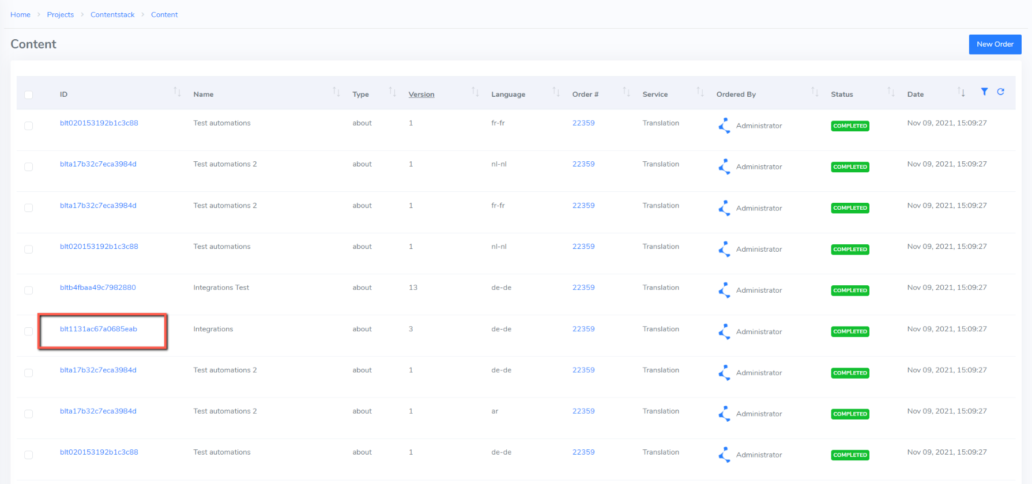Click the Status column header text
Screen dimensions: 1032x484
point(842,94)
